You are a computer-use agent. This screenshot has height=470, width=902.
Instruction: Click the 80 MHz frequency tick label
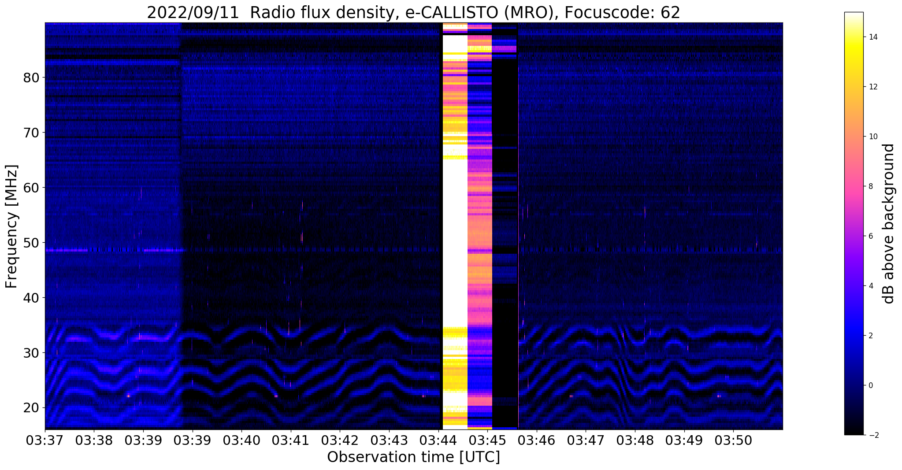point(31,78)
